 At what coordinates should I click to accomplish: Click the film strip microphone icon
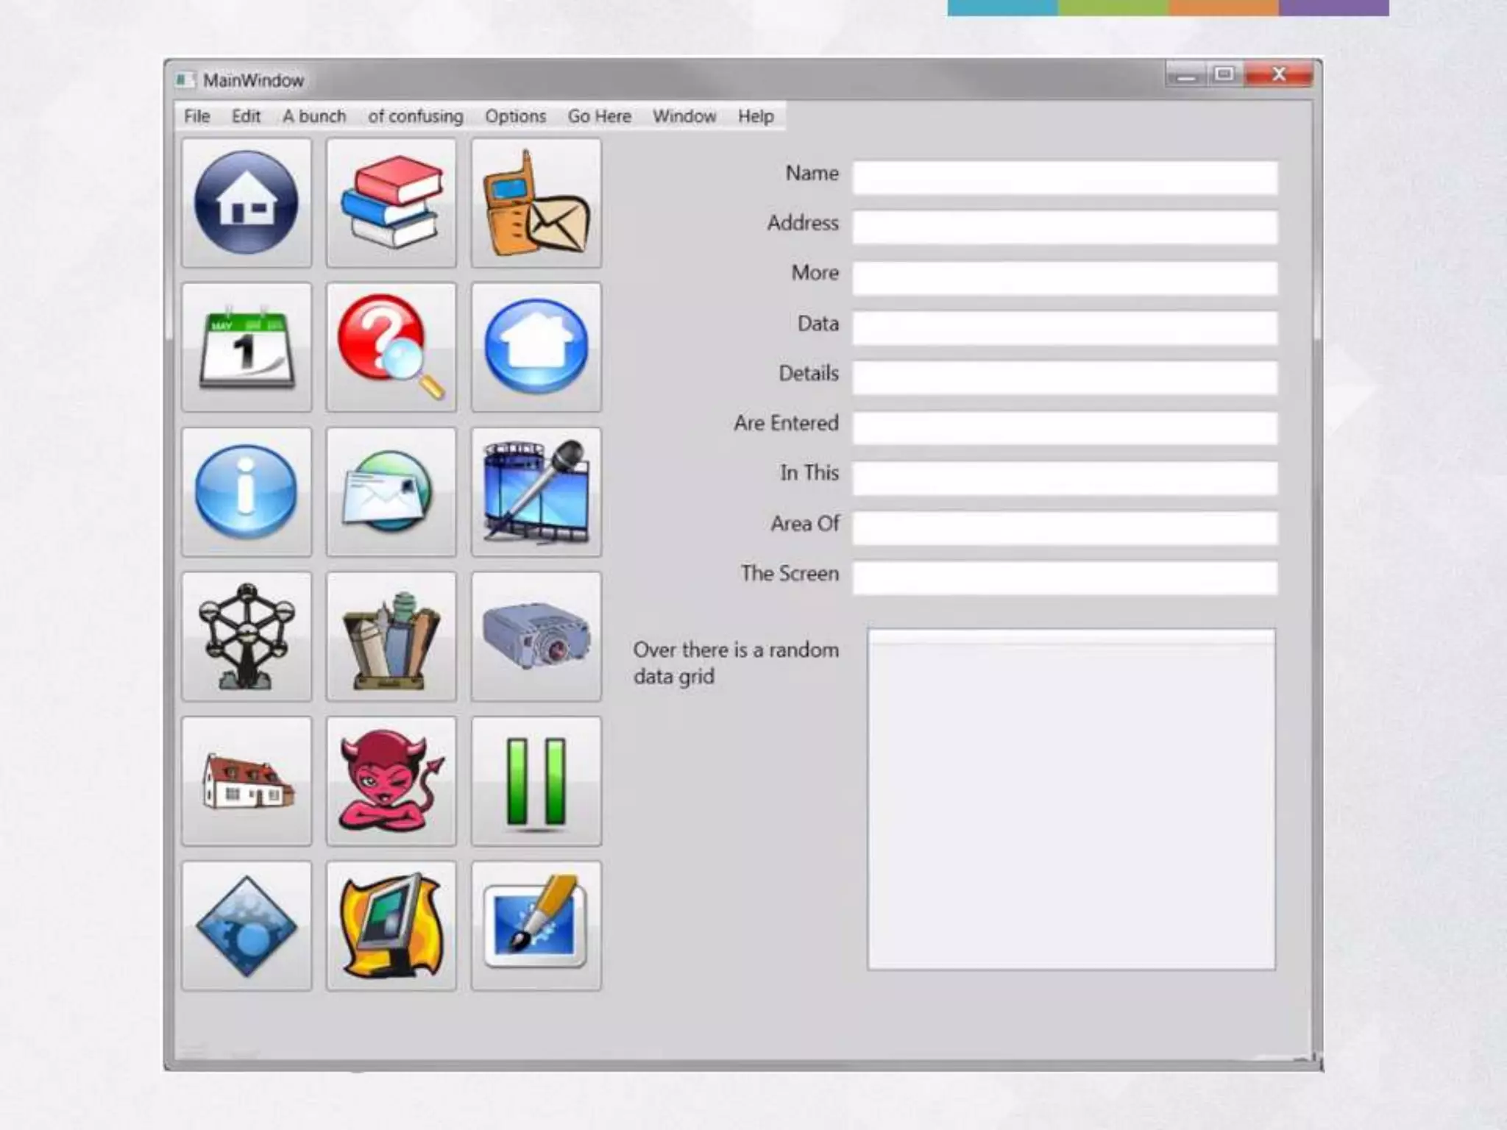[x=536, y=491]
